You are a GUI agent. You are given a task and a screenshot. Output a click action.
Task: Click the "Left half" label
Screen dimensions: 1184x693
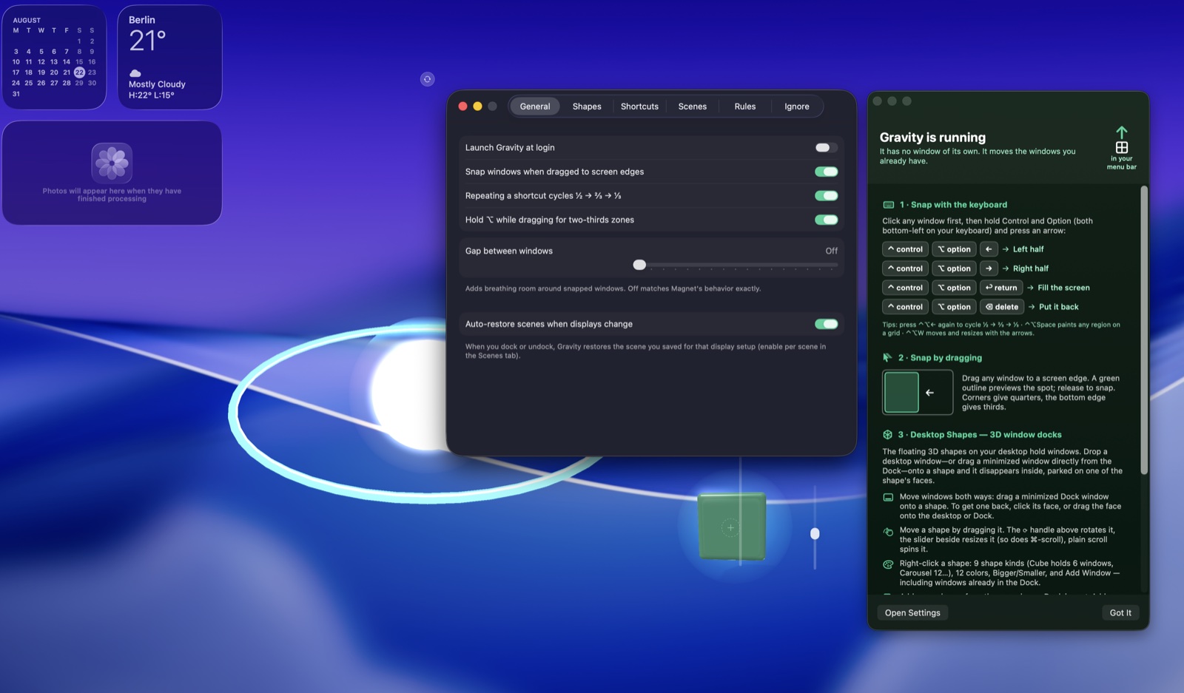[x=1028, y=249]
